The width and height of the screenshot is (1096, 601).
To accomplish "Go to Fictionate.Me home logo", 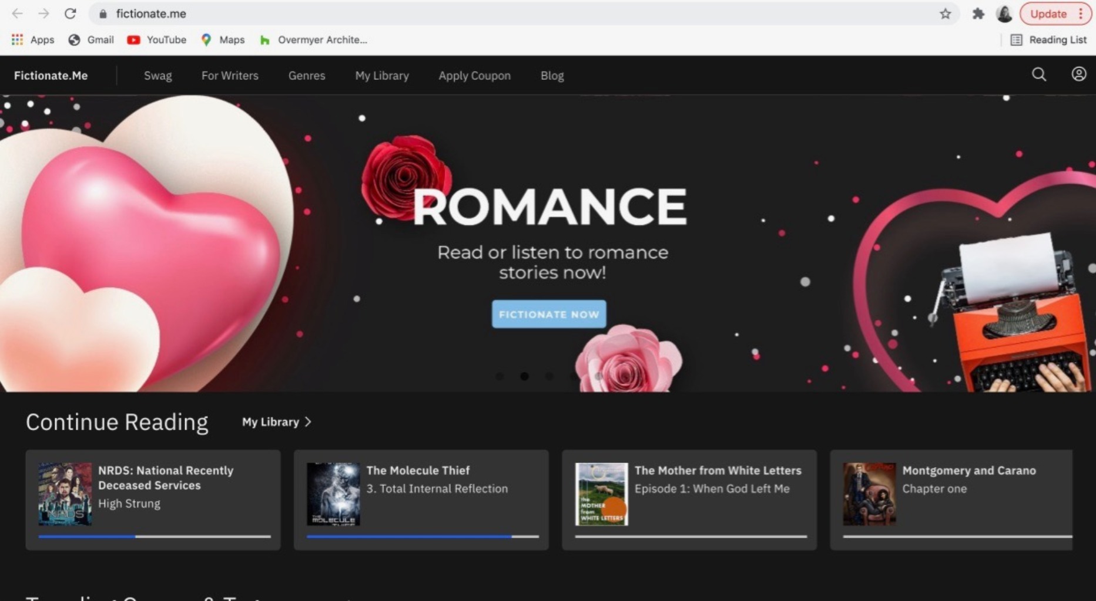I will pos(51,75).
